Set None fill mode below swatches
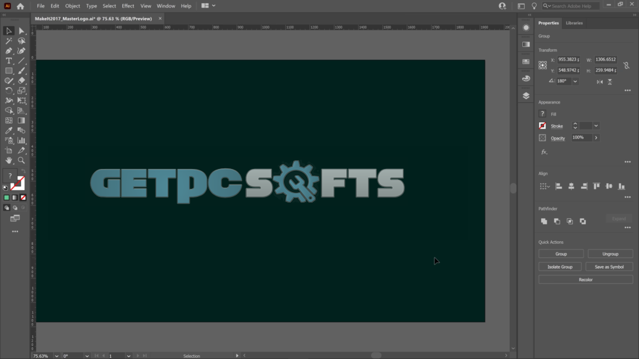Image resolution: width=639 pixels, height=359 pixels. point(23,198)
